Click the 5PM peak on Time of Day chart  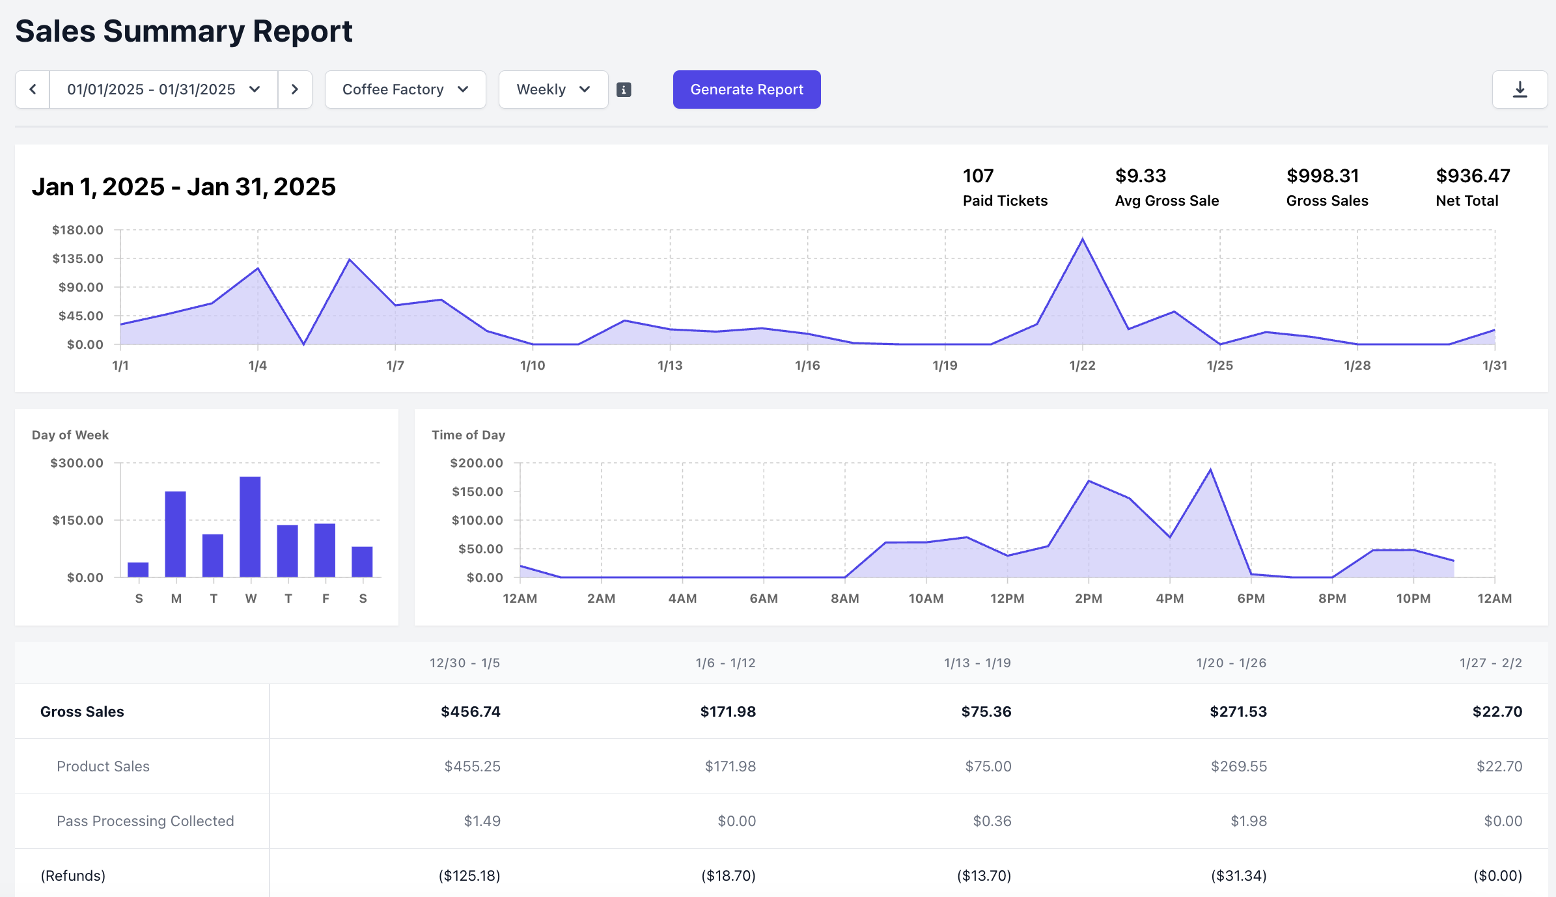click(x=1210, y=470)
